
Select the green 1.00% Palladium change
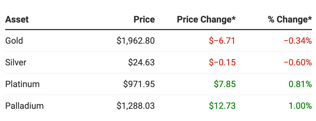pos(300,106)
